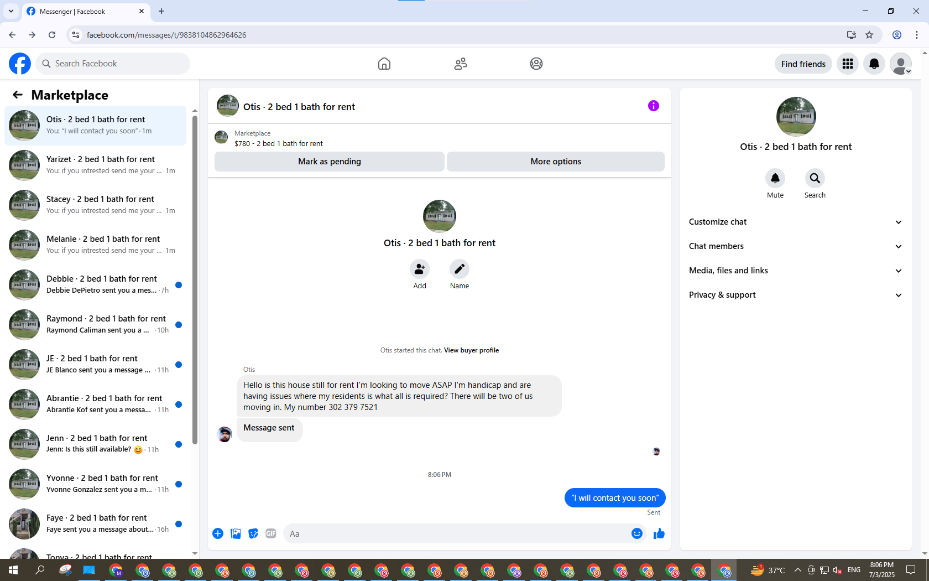Image resolution: width=929 pixels, height=581 pixels.
Task: Click the listing thumbnail in the right panel
Action: click(x=796, y=117)
